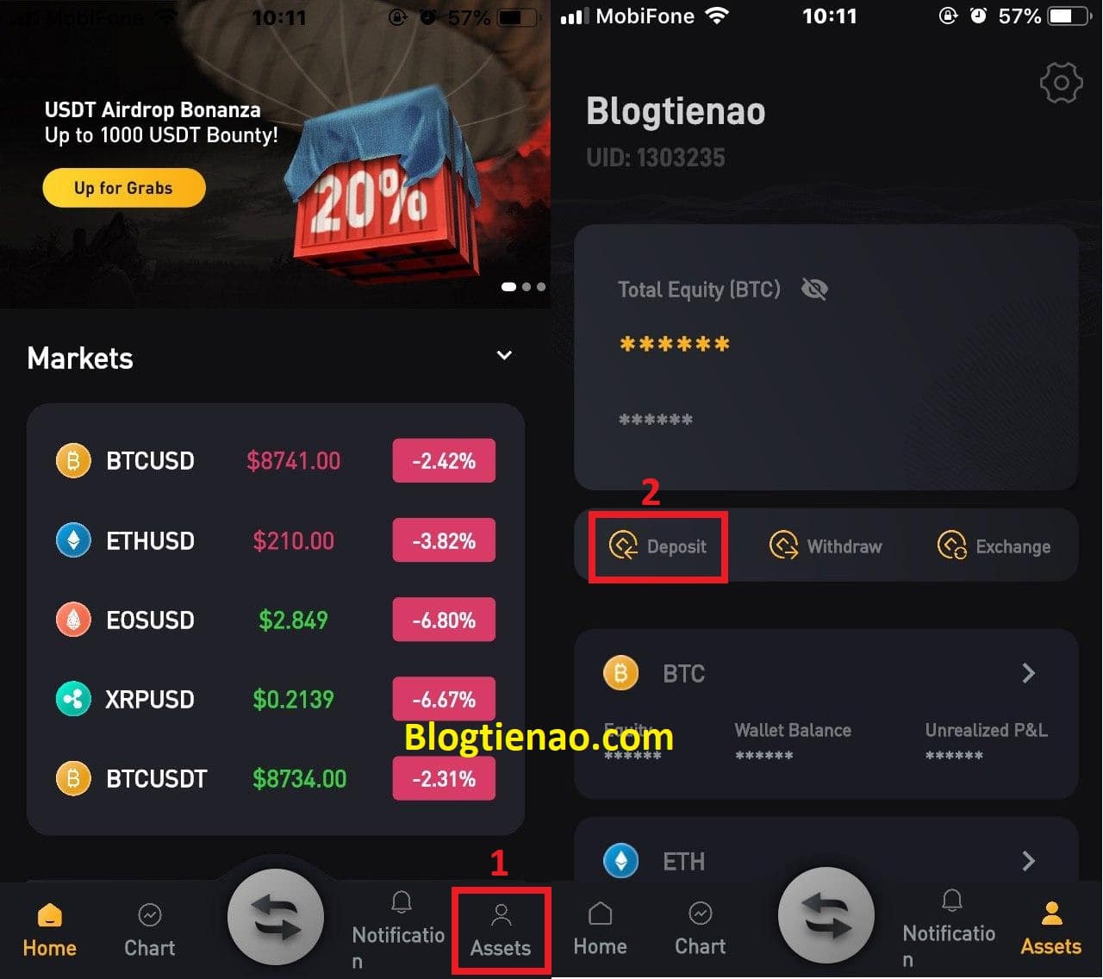Click the BTC coin icon in assets
This screenshot has width=1103, height=979.
coord(620,672)
